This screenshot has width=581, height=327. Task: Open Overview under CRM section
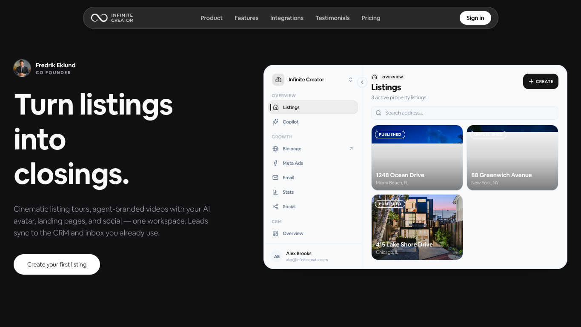[x=313, y=233]
